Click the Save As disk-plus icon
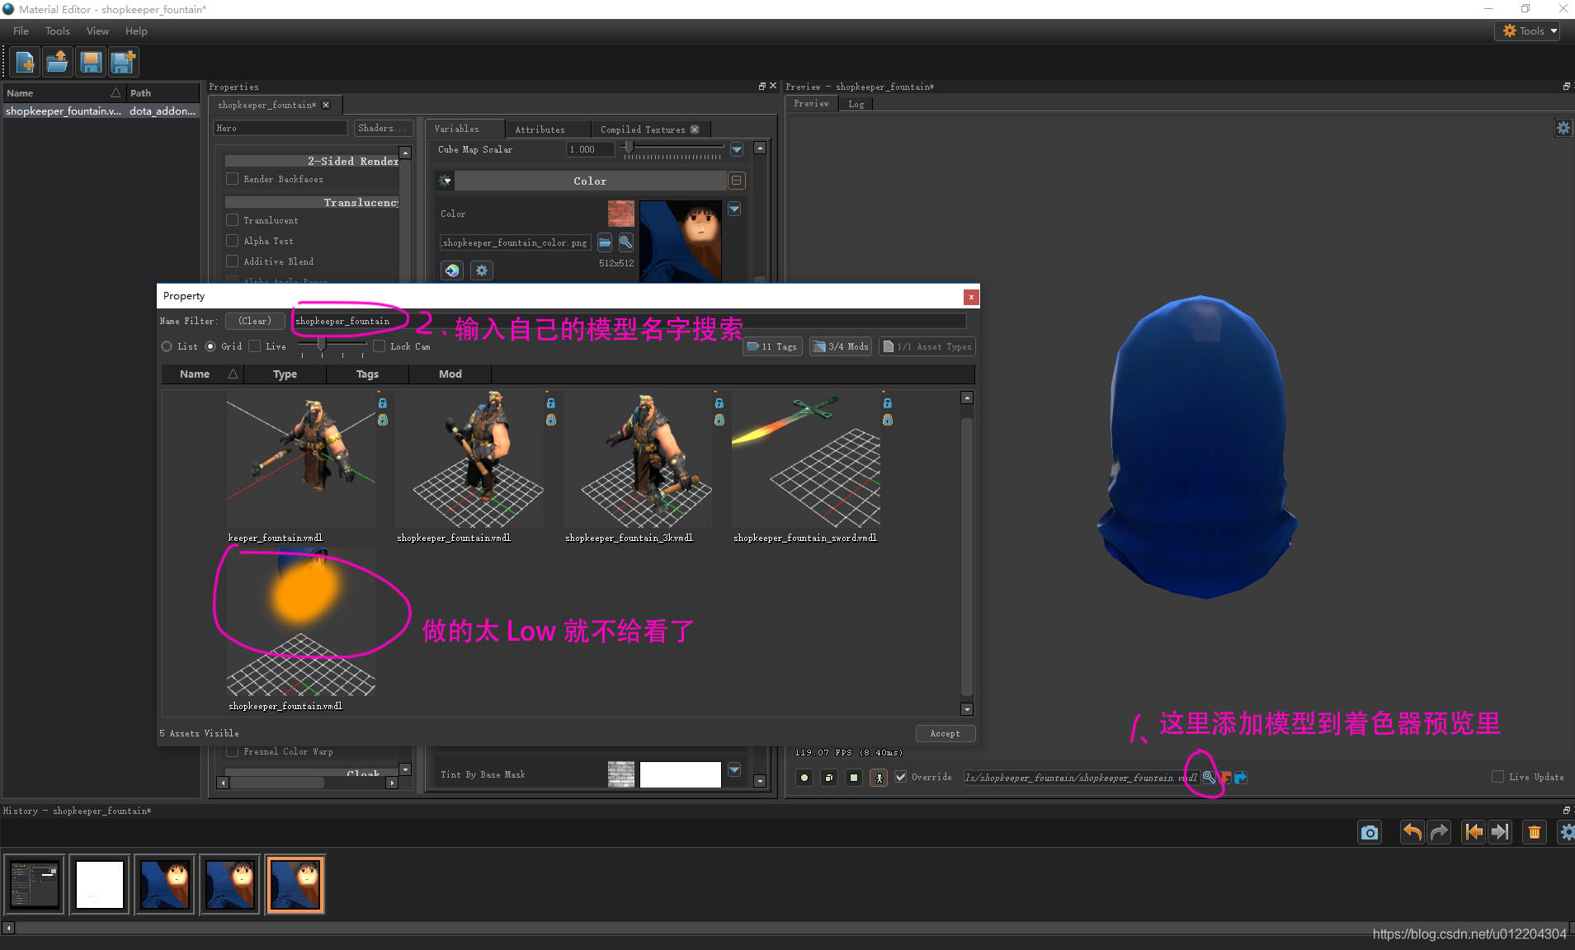Viewport: 1575px width, 950px height. [x=124, y=62]
